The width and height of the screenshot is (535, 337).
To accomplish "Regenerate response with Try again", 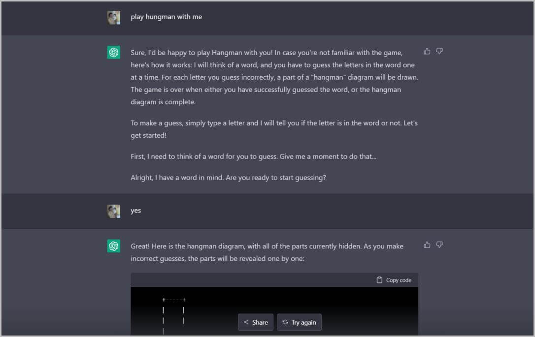I will 299,322.
